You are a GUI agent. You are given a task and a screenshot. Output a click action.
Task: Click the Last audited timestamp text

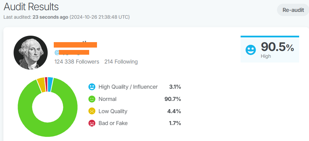tap(67, 17)
